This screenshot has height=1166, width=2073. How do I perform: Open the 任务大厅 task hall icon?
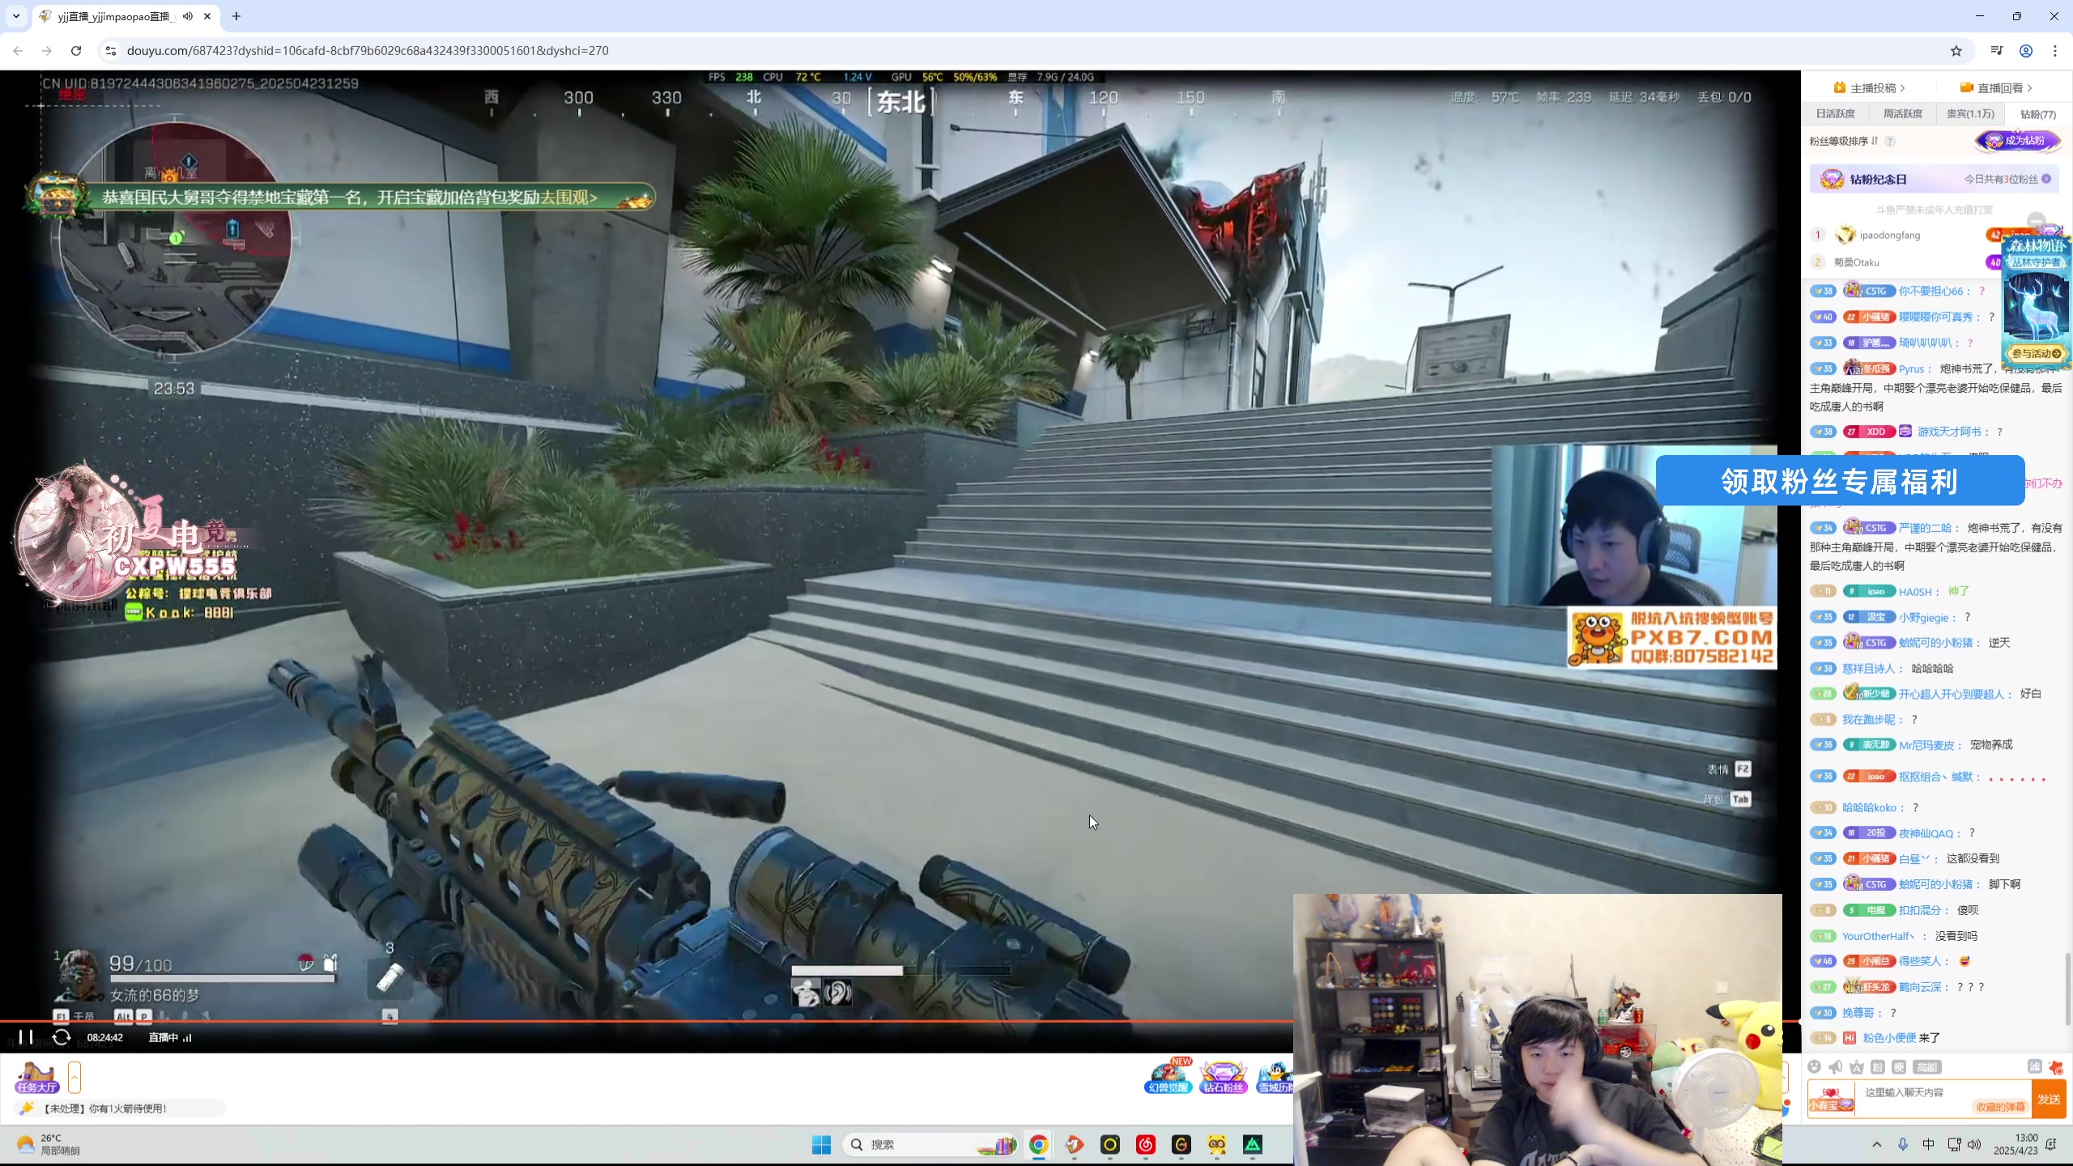click(x=37, y=1078)
